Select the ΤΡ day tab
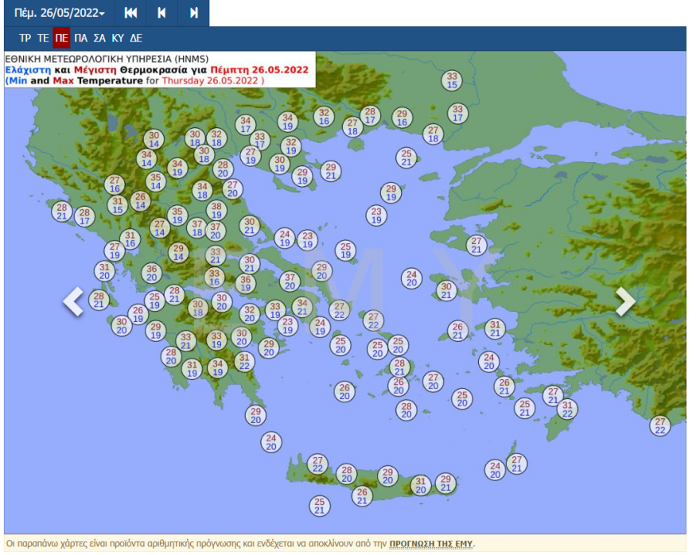700x555 pixels. click(25, 38)
